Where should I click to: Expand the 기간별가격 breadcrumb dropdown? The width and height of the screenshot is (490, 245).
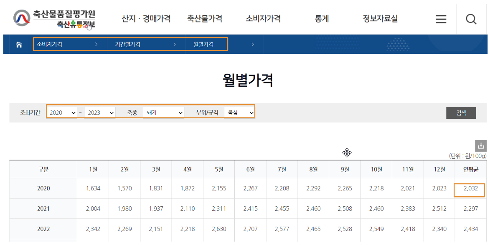pos(146,44)
